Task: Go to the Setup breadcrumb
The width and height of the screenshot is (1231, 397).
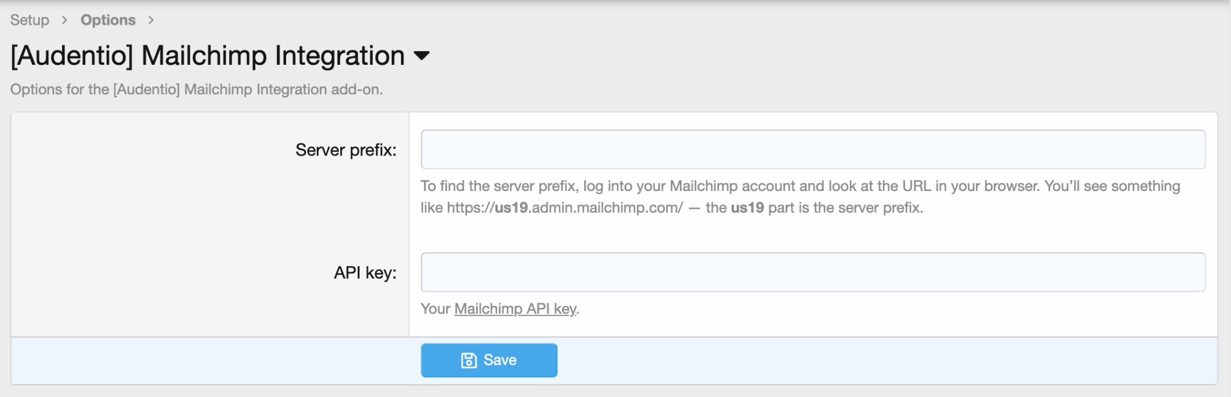Action: point(29,20)
